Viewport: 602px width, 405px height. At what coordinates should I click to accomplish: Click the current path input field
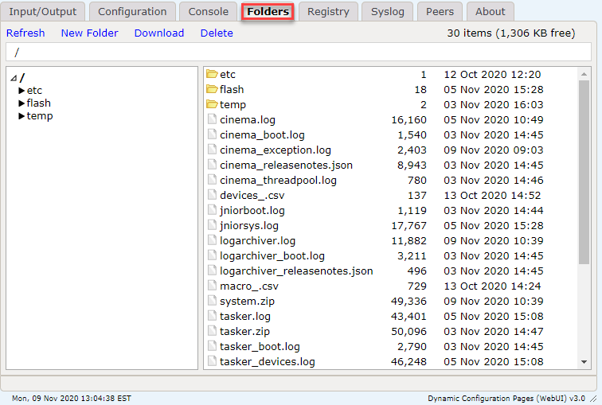pyautogui.click(x=299, y=53)
